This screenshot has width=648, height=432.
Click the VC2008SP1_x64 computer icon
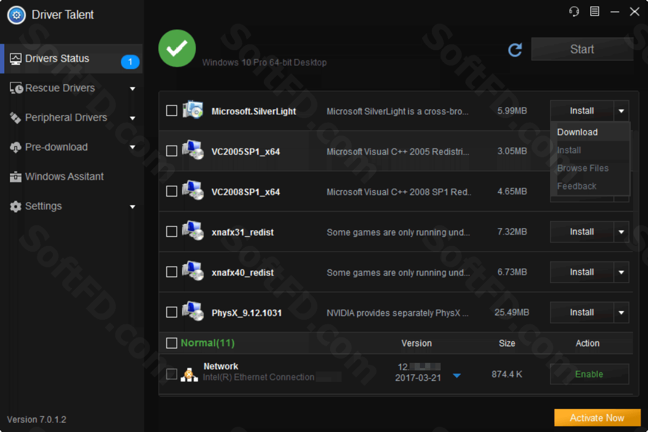193,191
